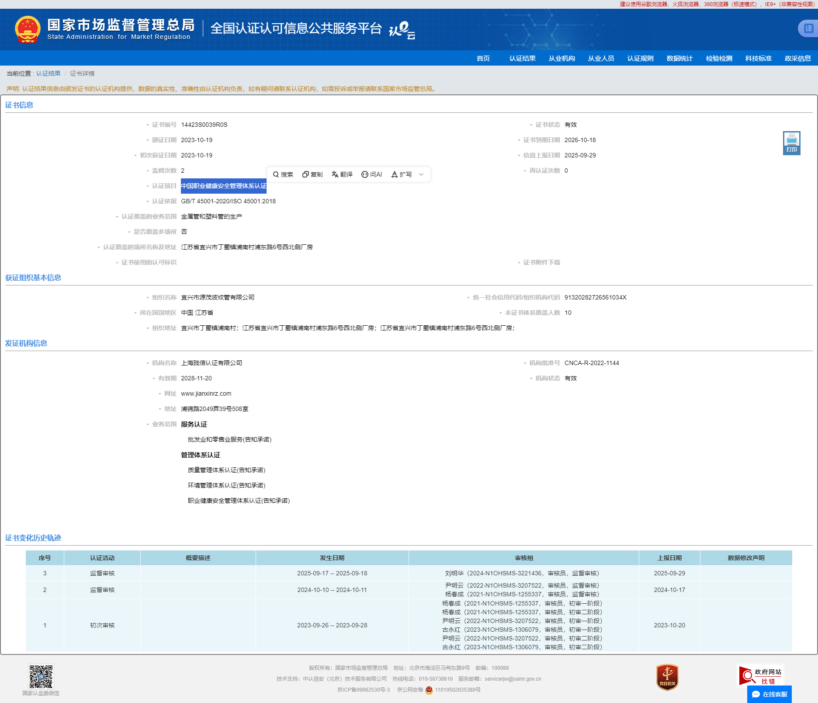Click approval number CNCA-R-2022-1144
The image size is (818, 703).
(x=592, y=363)
